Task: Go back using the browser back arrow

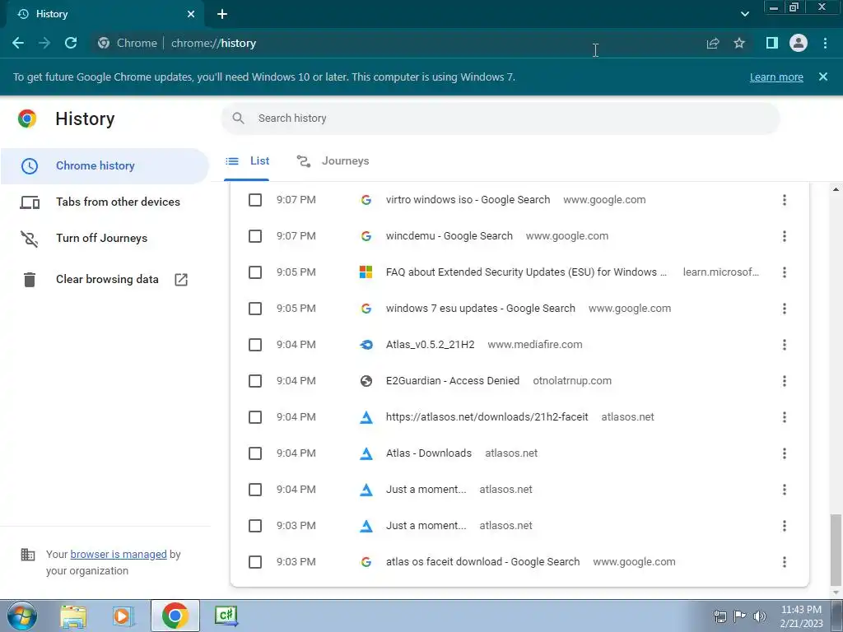Action: [x=18, y=43]
